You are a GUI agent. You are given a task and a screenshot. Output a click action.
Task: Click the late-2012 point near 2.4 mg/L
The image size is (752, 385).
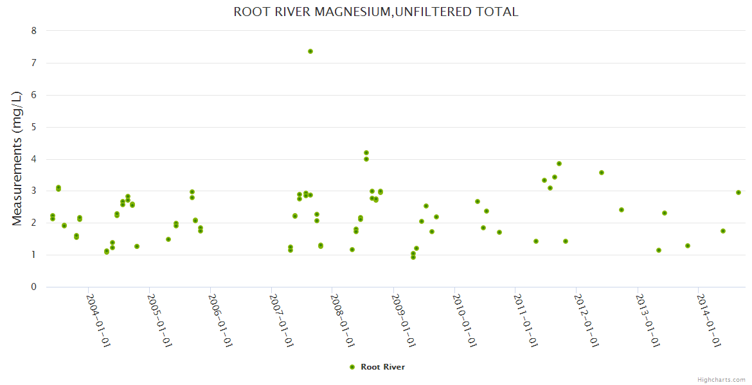pos(622,210)
